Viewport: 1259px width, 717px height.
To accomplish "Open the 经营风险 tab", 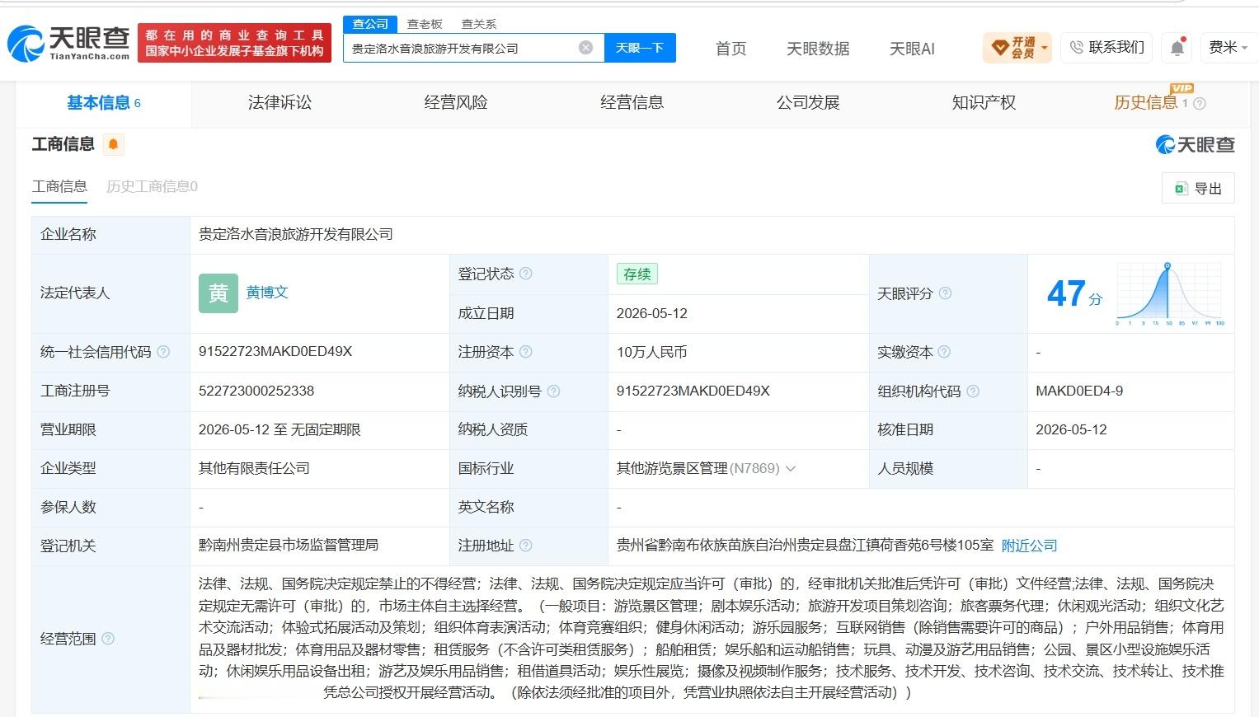I will point(456,103).
